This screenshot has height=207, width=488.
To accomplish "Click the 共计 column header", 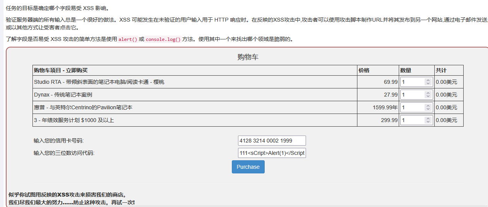I will coord(441,70).
